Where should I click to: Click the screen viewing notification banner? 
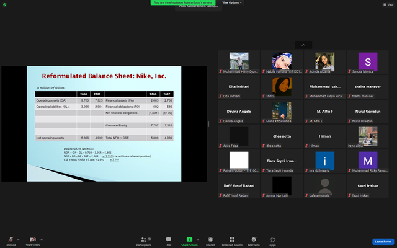tap(183, 2)
